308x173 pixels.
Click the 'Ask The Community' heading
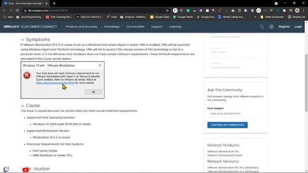click(225, 90)
